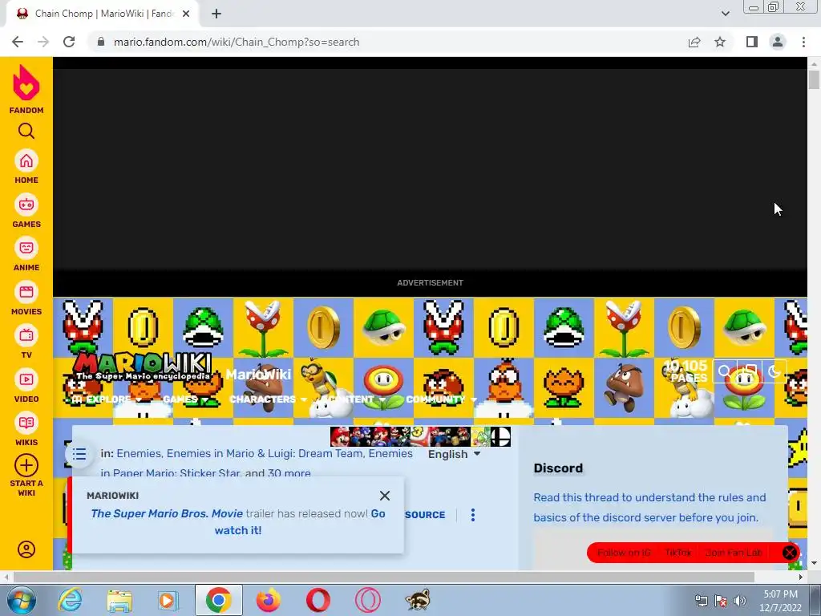Click Follow on IG link
The width and height of the screenshot is (821, 616).
coord(624,553)
